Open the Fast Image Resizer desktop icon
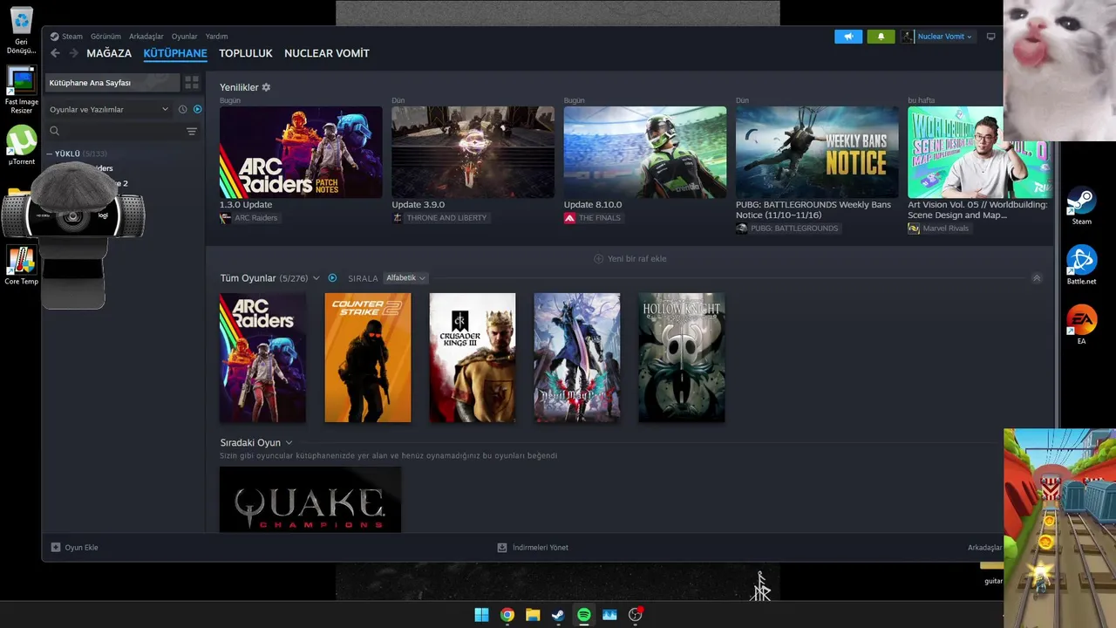1116x628 pixels. click(x=21, y=92)
